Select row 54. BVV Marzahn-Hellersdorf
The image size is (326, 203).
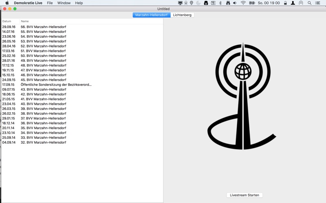82,37
